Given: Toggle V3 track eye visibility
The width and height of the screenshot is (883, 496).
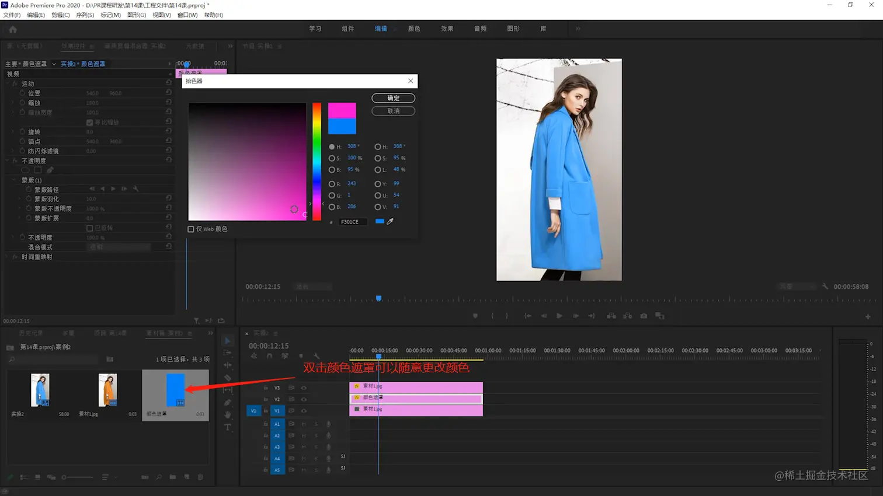Looking at the screenshot, I should [304, 387].
